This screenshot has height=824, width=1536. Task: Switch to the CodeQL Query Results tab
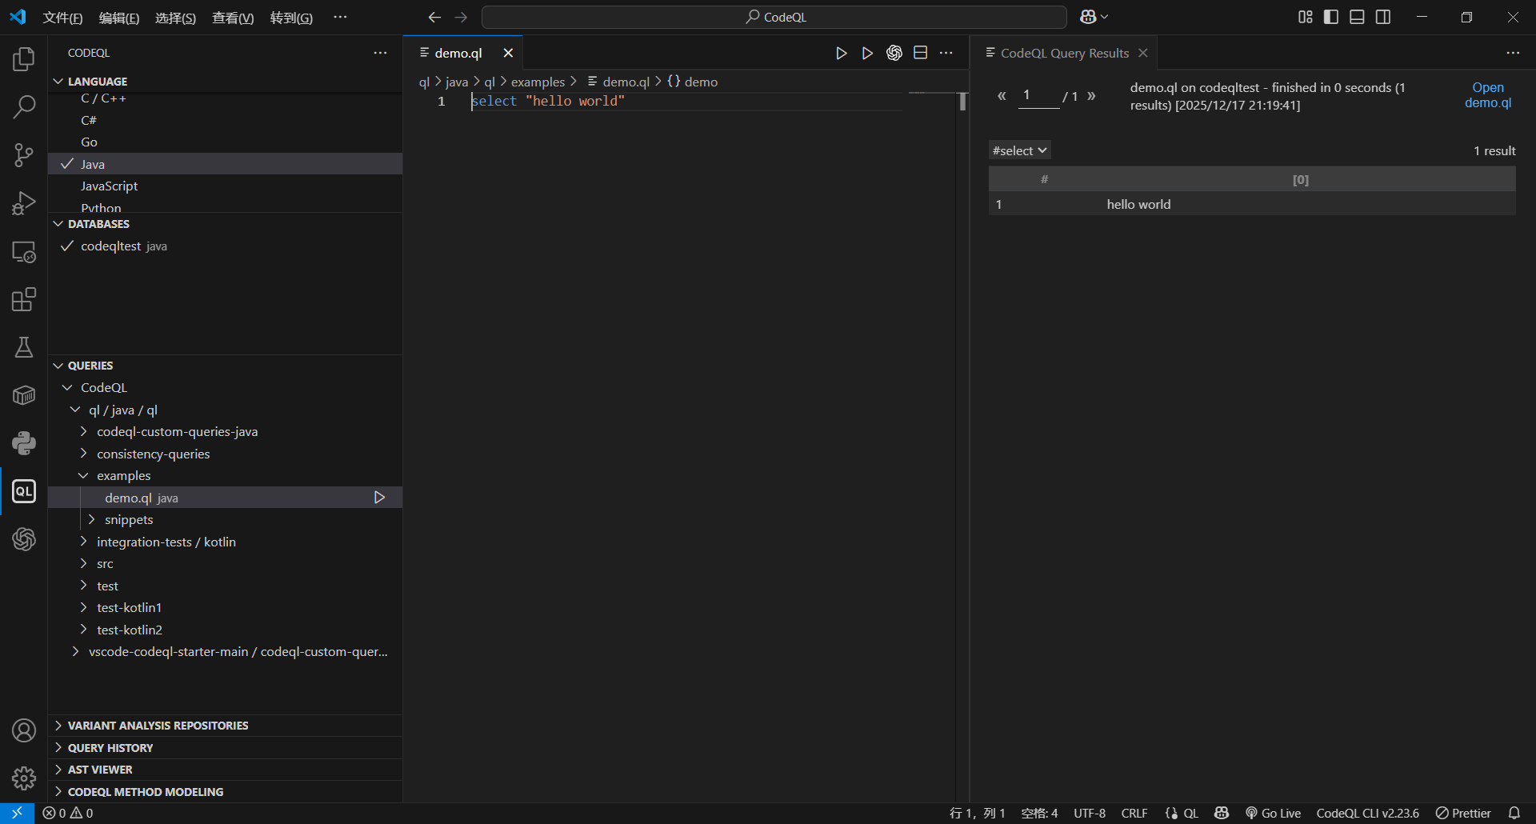(x=1064, y=53)
